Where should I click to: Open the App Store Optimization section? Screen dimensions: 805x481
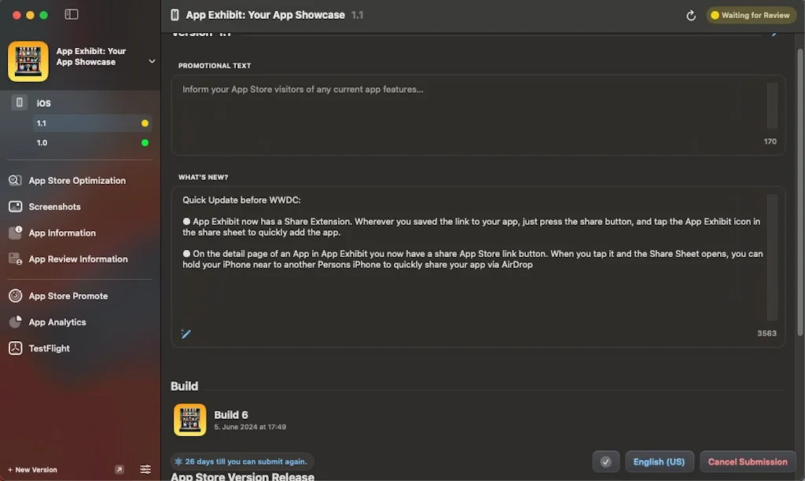tap(76, 180)
